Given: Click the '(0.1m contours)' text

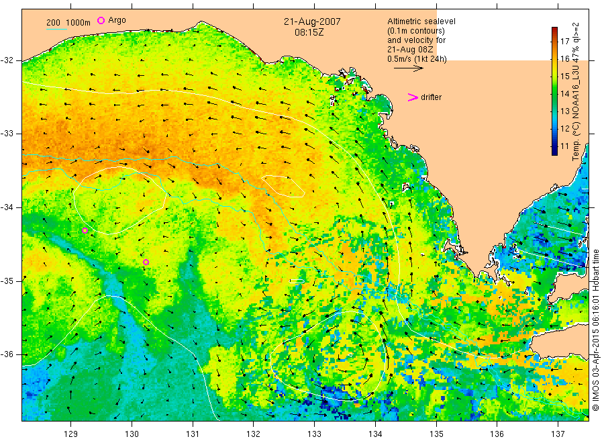Looking at the screenshot, I should coord(416,31).
